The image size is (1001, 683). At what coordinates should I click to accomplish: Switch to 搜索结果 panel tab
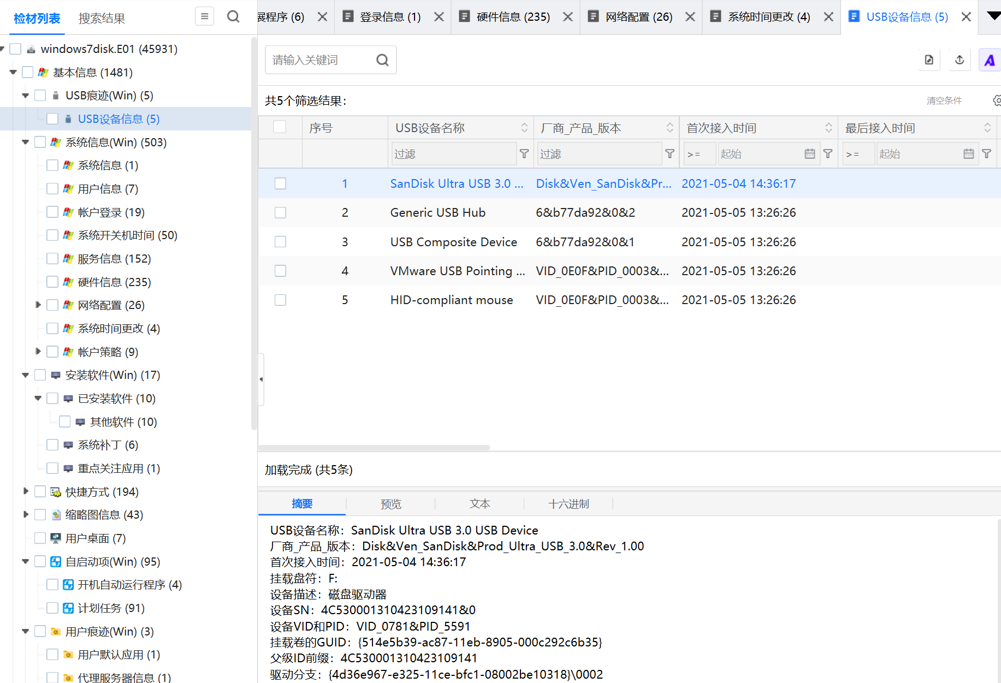click(102, 19)
